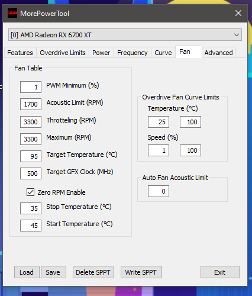Switch to the Overdrive Limits tab
This screenshot has height=296, width=252.
coord(63,53)
